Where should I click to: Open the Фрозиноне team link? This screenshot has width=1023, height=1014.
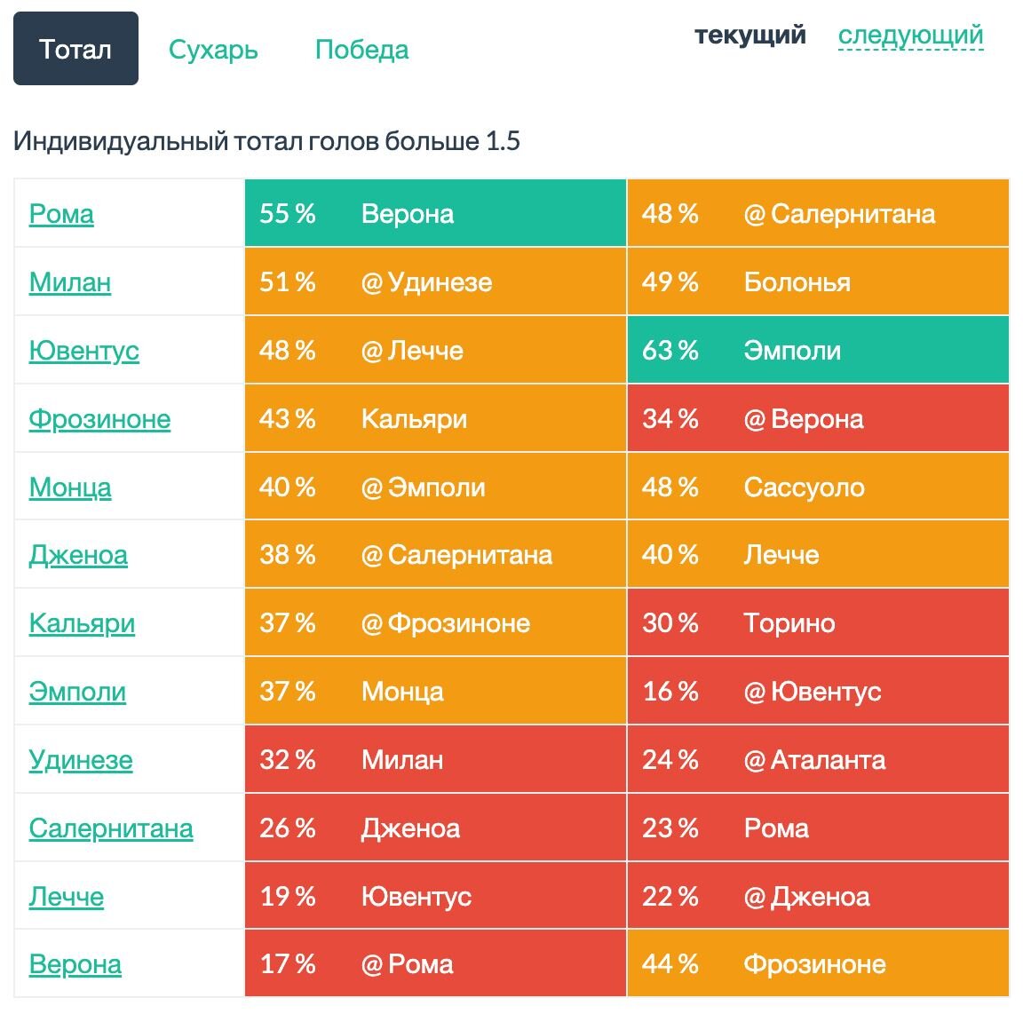99,419
